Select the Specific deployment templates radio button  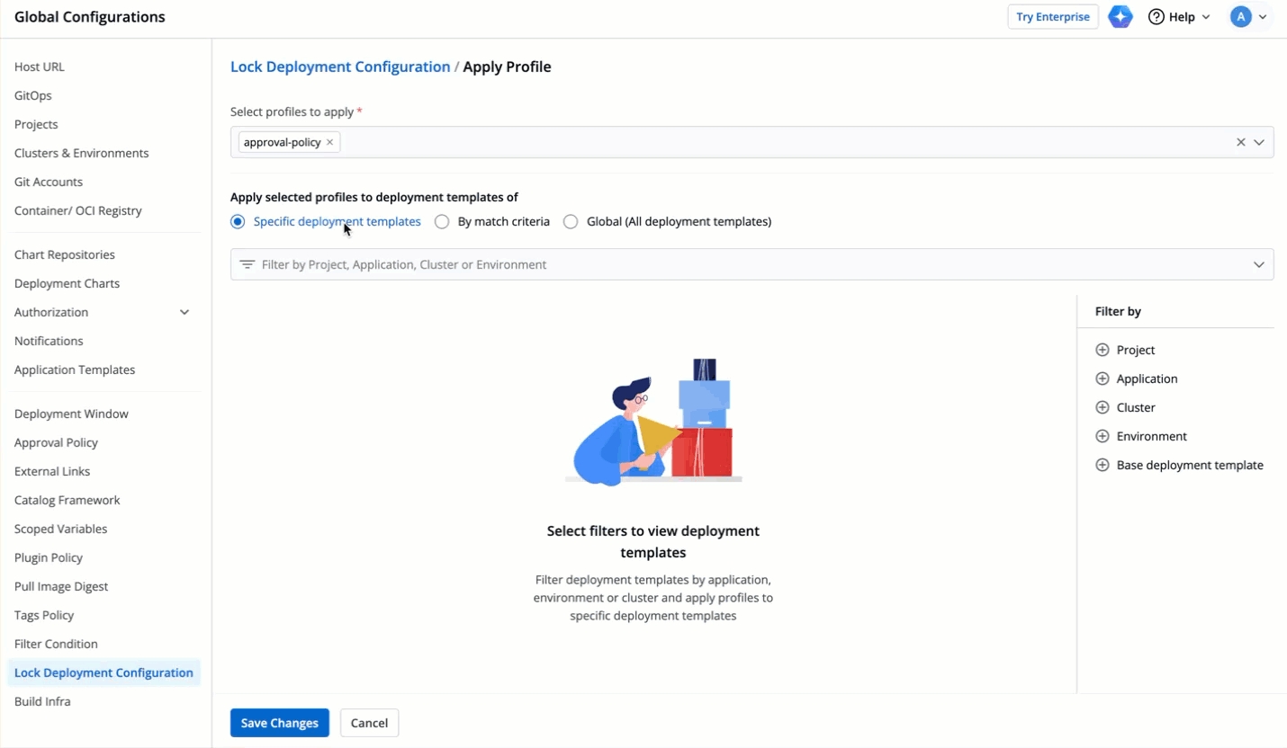(238, 221)
